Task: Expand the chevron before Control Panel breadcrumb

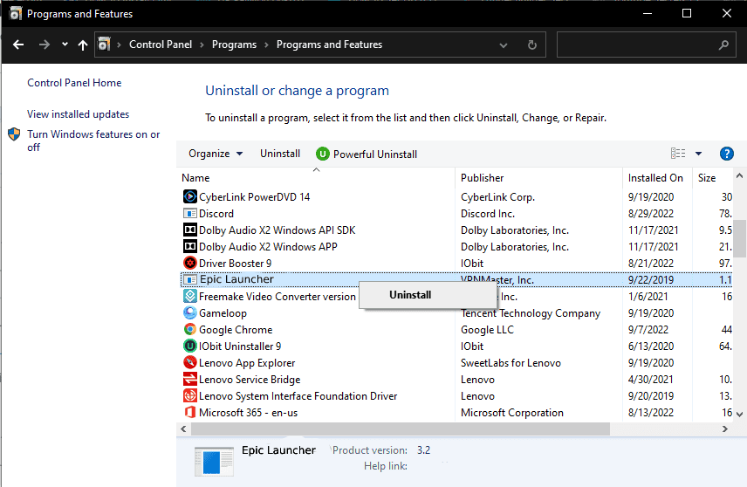Action: tap(119, 45)
